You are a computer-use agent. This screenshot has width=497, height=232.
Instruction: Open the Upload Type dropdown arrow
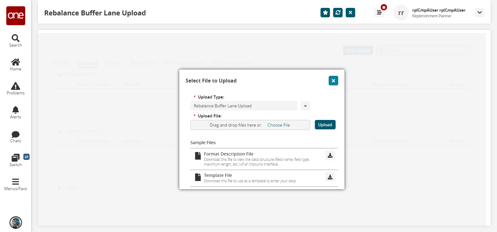(305, 106)
